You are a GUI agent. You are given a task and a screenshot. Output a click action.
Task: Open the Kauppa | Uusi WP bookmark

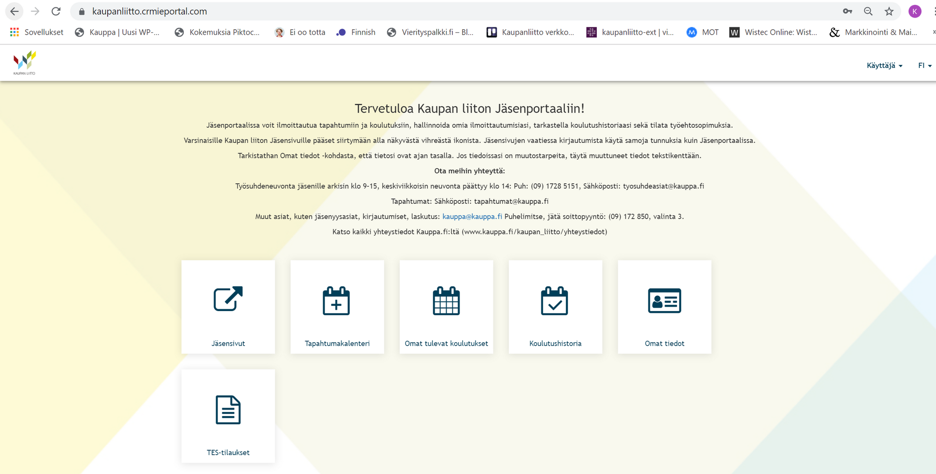(117, 32)
